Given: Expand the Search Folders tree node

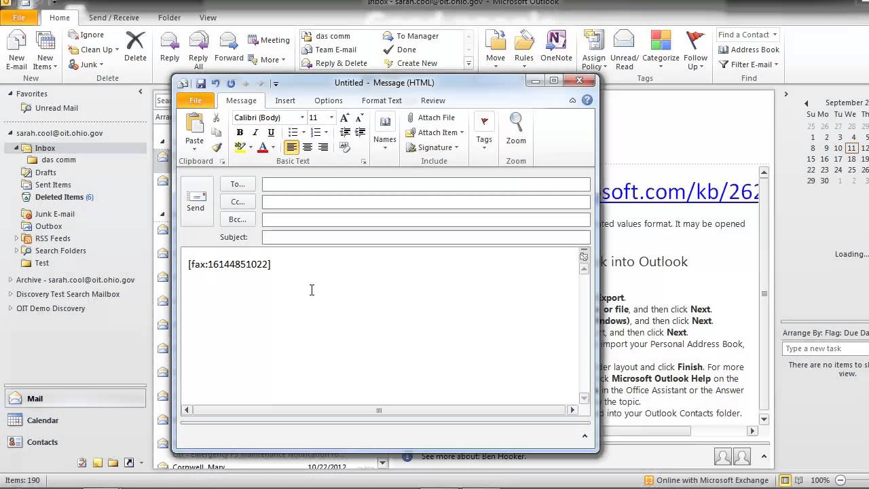Looking at the screenshot, I should [x=17, y=251].
